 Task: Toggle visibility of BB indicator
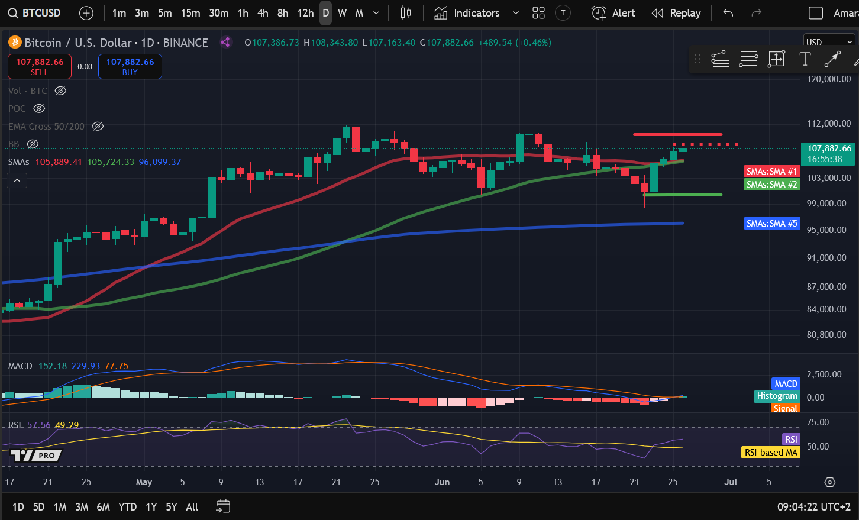(33, 144)
